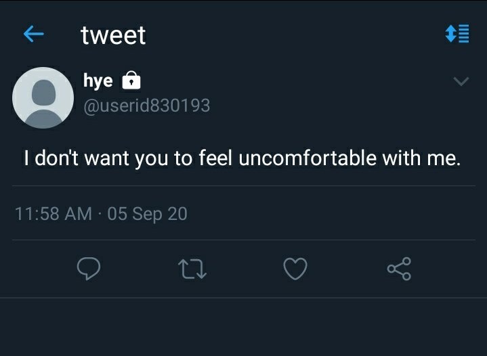Click the words 'with me.' in the tweet
The image size is (487, 356).
click(x=421, y=158)
